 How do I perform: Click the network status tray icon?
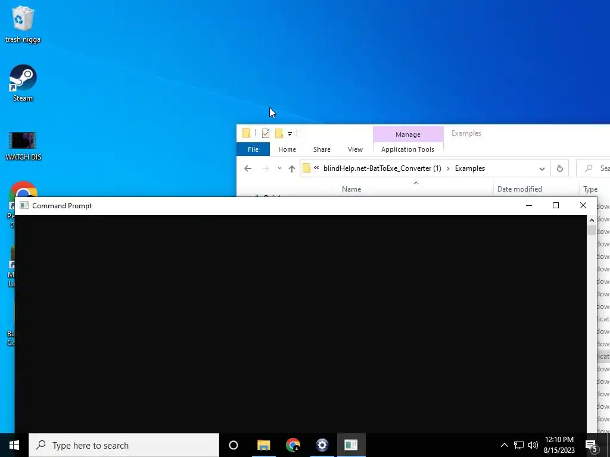pyautogui.click(x=519, y=445)
